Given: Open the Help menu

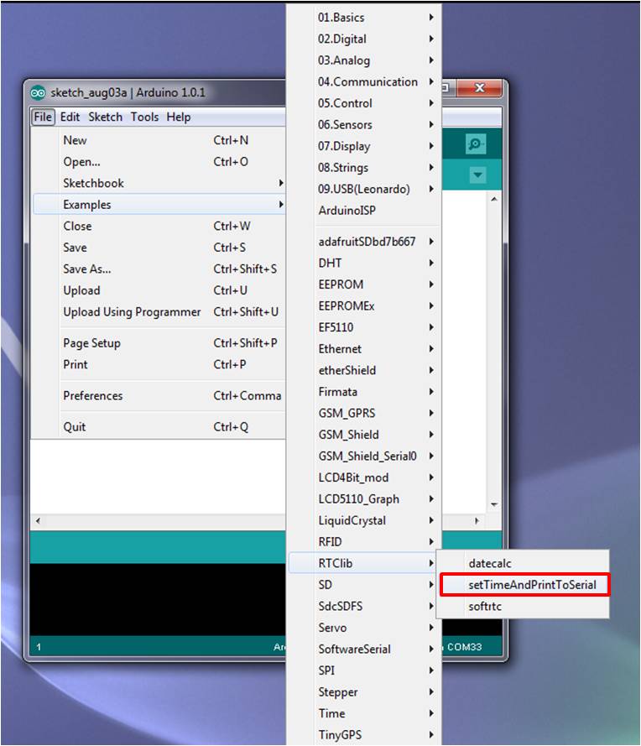Looking at the screenshot, I should 179,117.
